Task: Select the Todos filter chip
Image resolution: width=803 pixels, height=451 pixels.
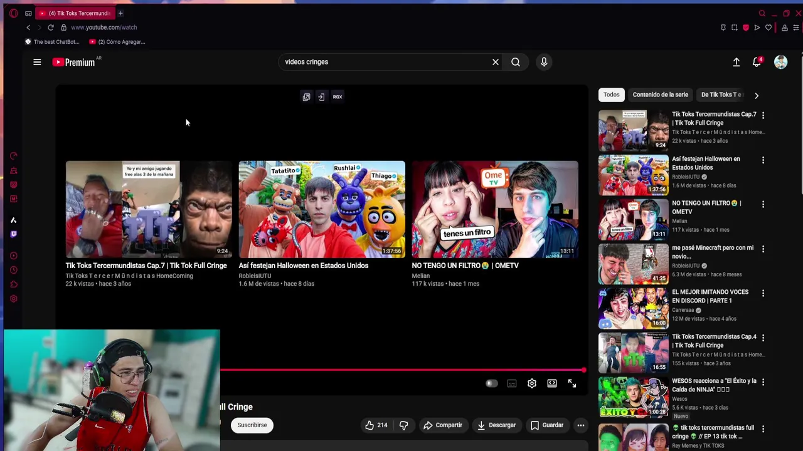Action: pos(612,95)
